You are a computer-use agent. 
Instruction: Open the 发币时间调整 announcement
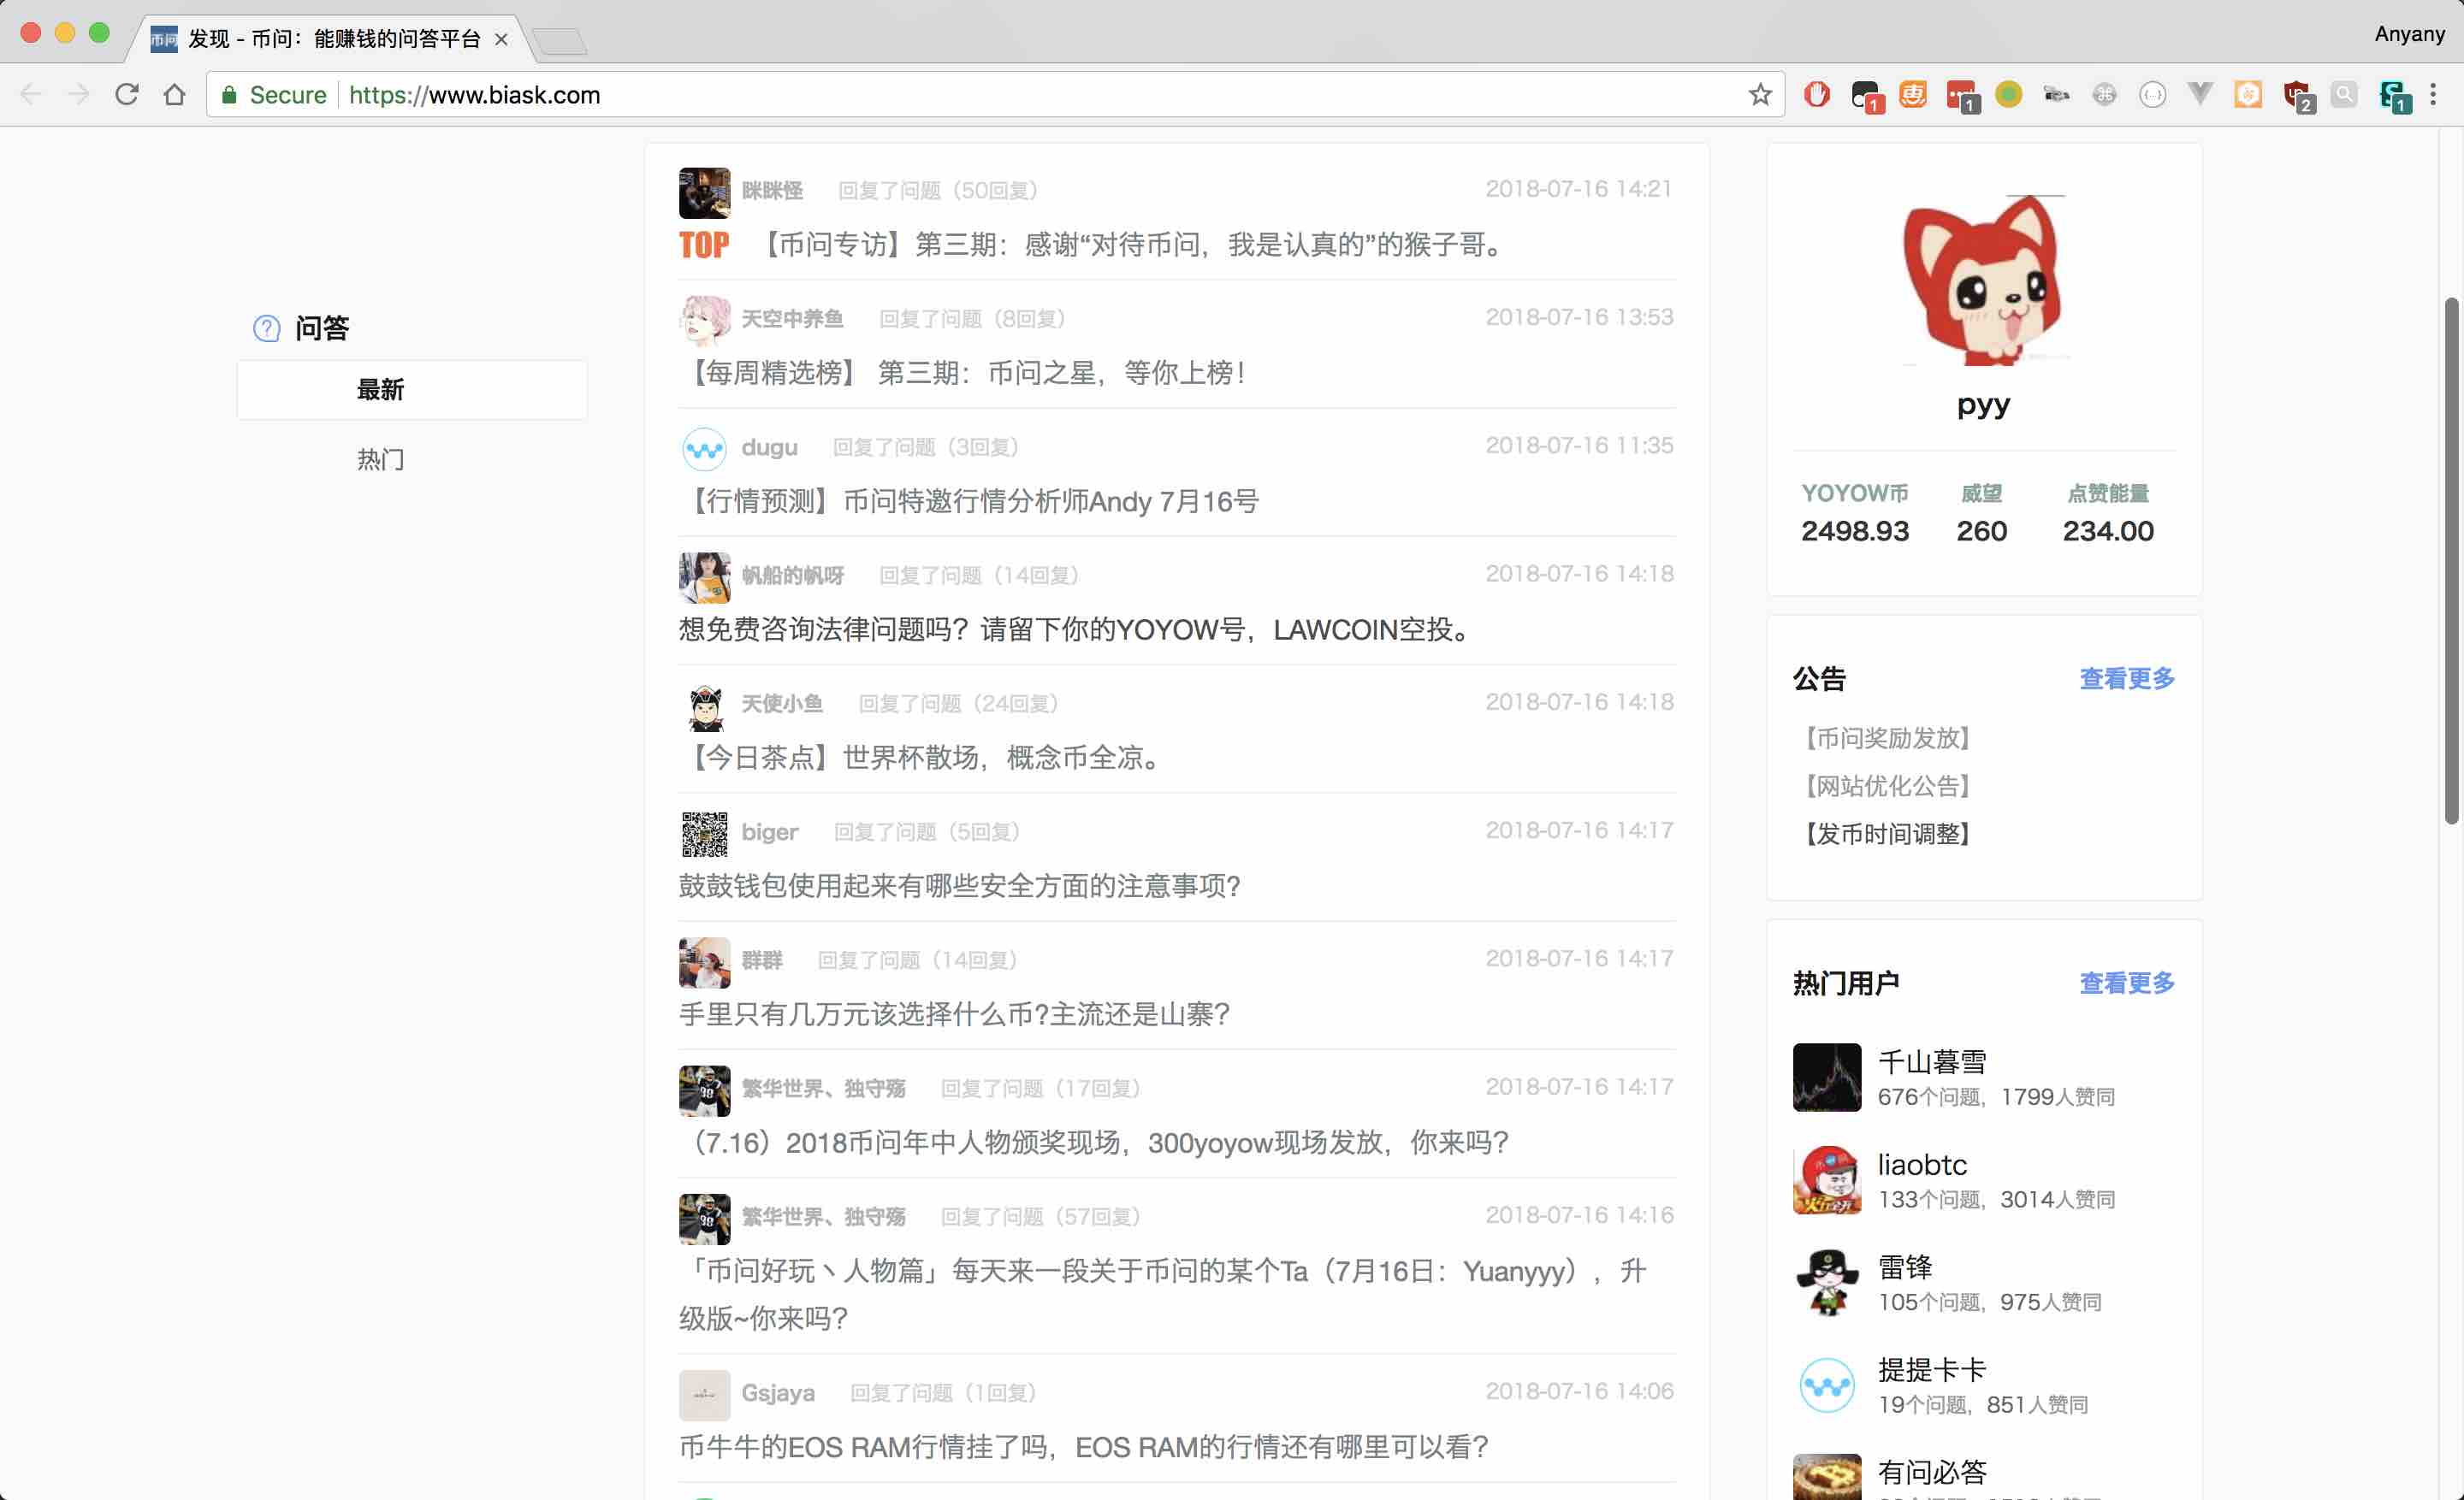tap(1886, 835)
